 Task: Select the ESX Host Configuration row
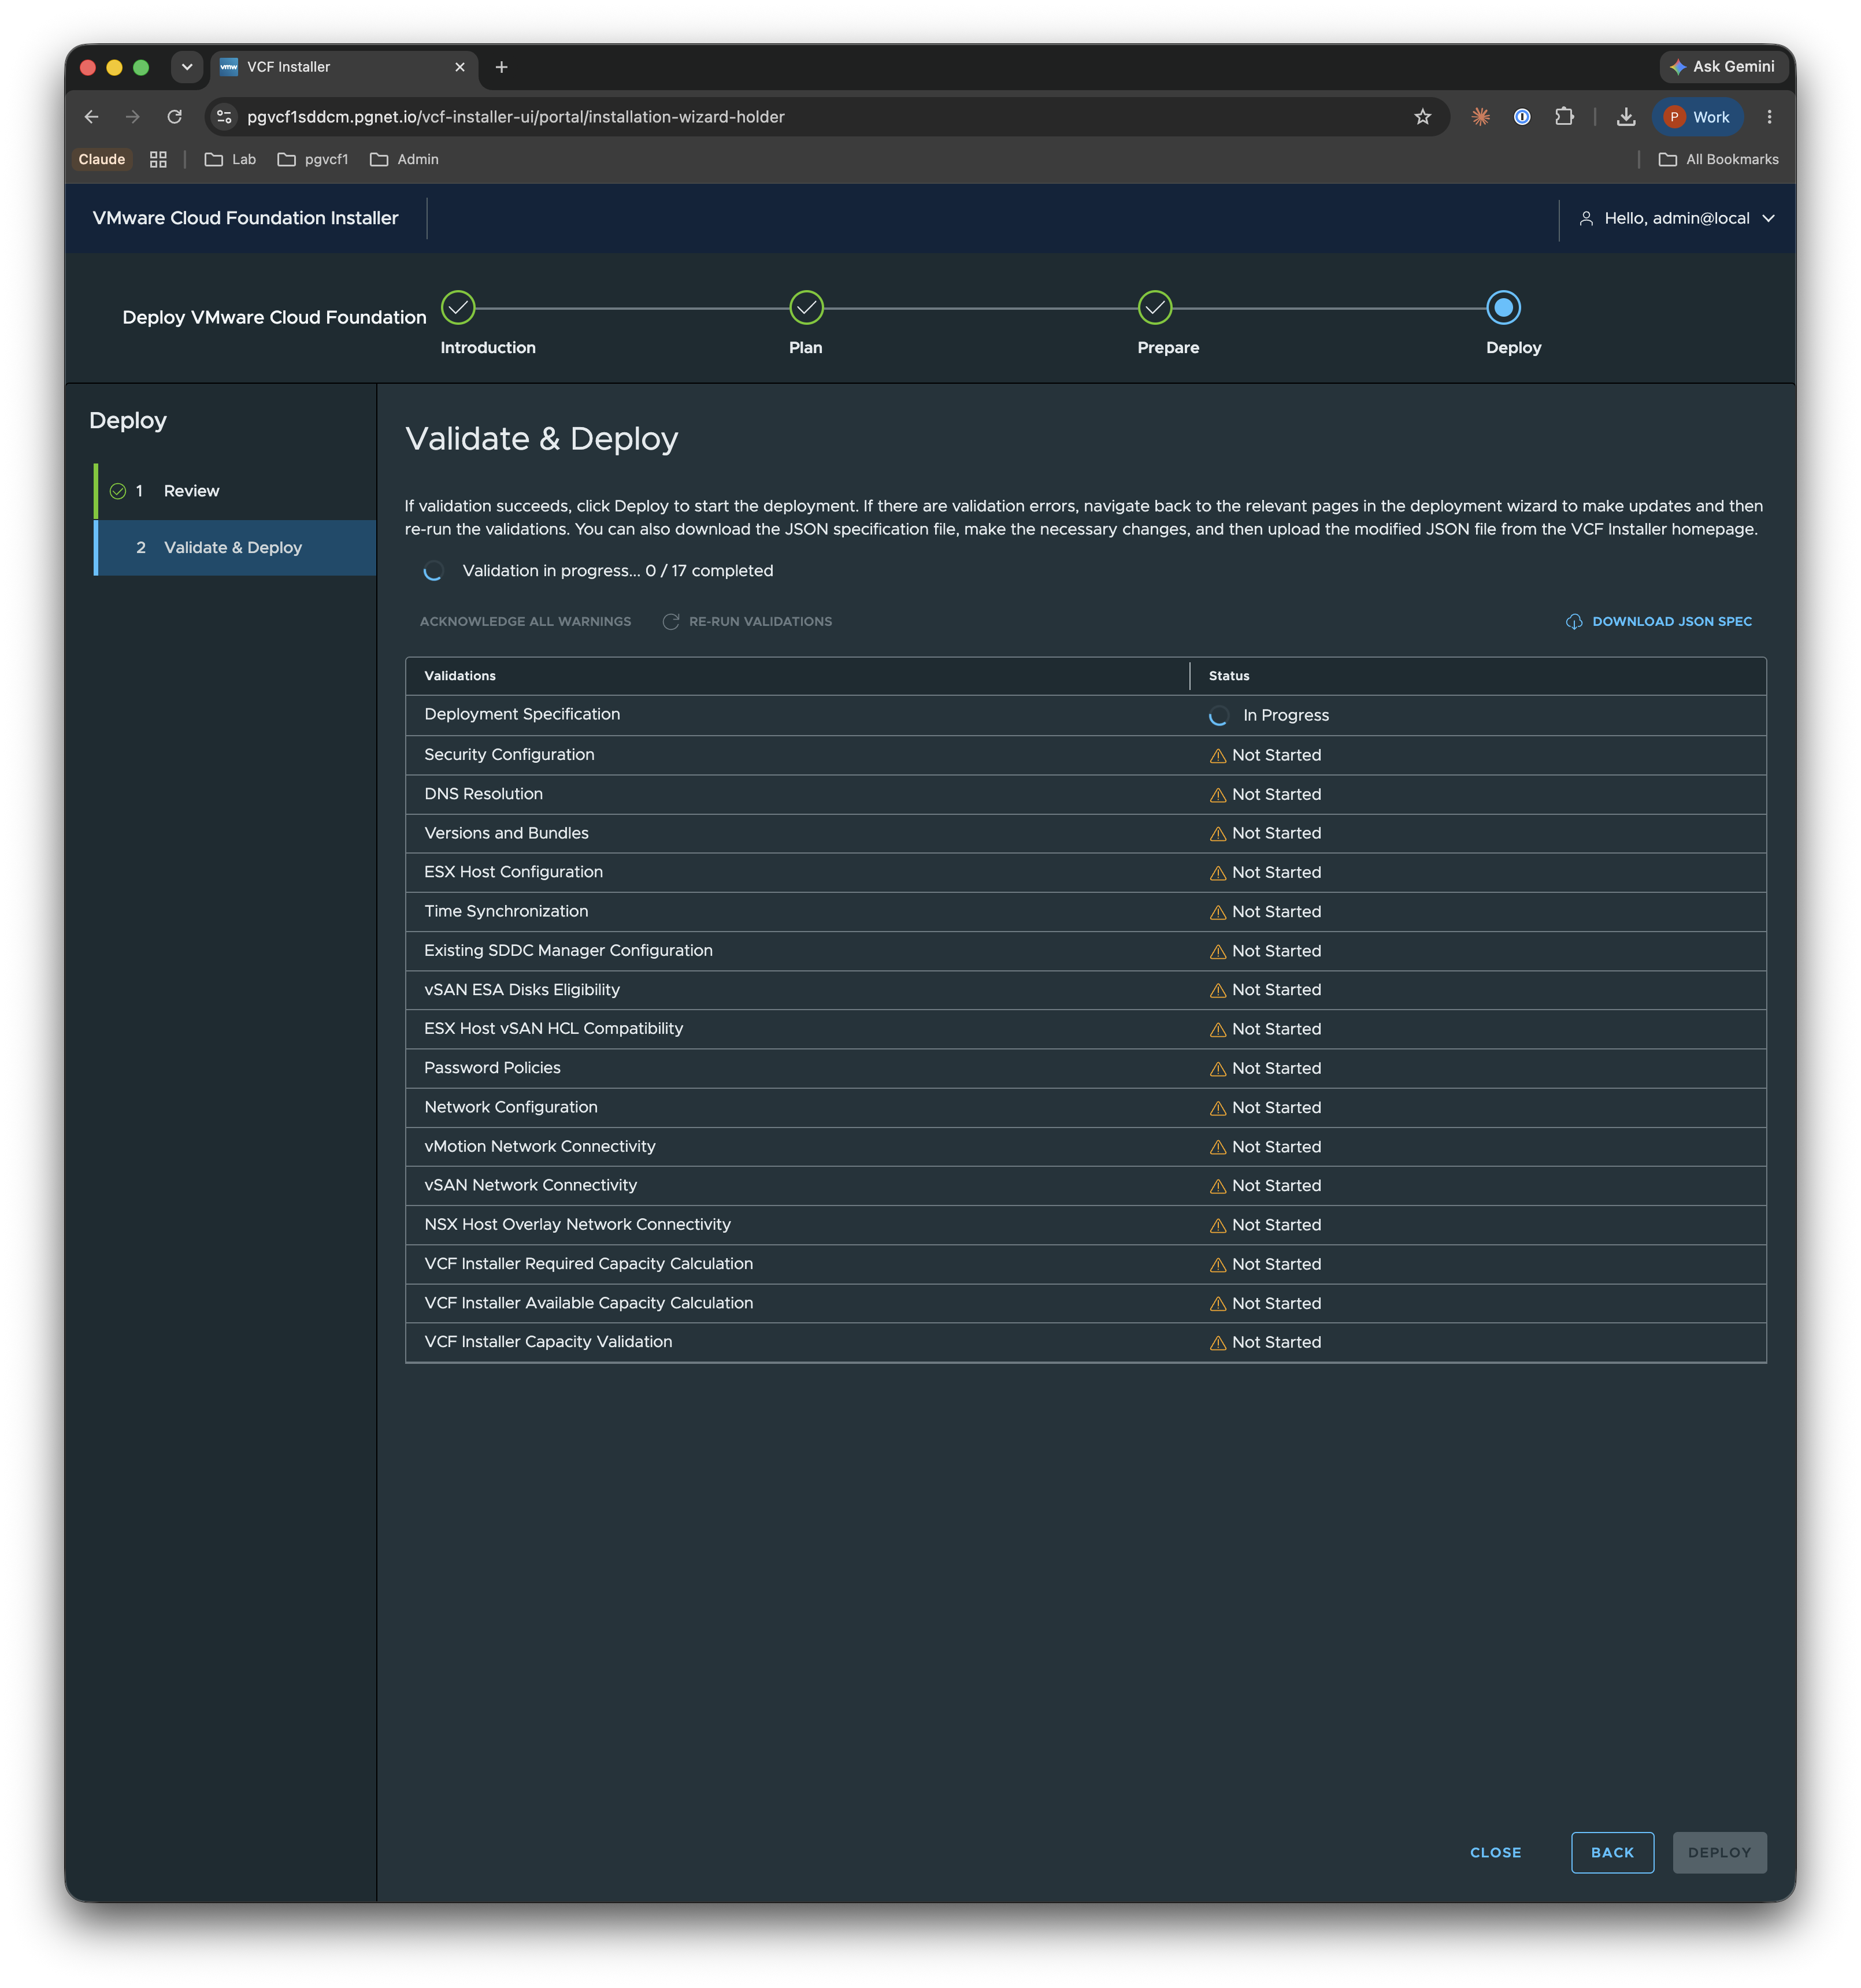click(1085, 873)
